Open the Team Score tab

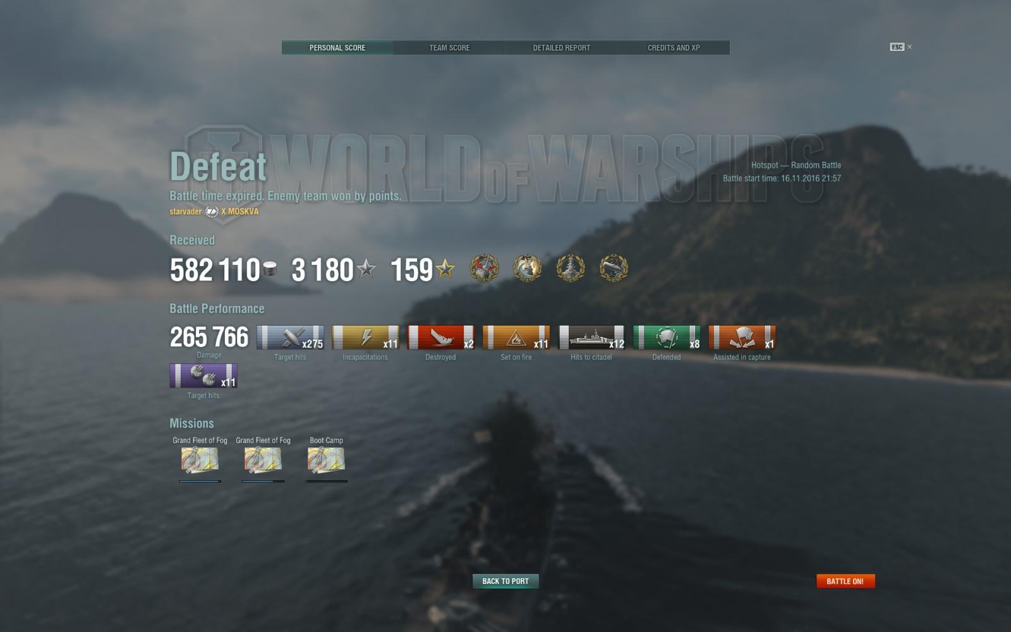[x=449, y=47]
